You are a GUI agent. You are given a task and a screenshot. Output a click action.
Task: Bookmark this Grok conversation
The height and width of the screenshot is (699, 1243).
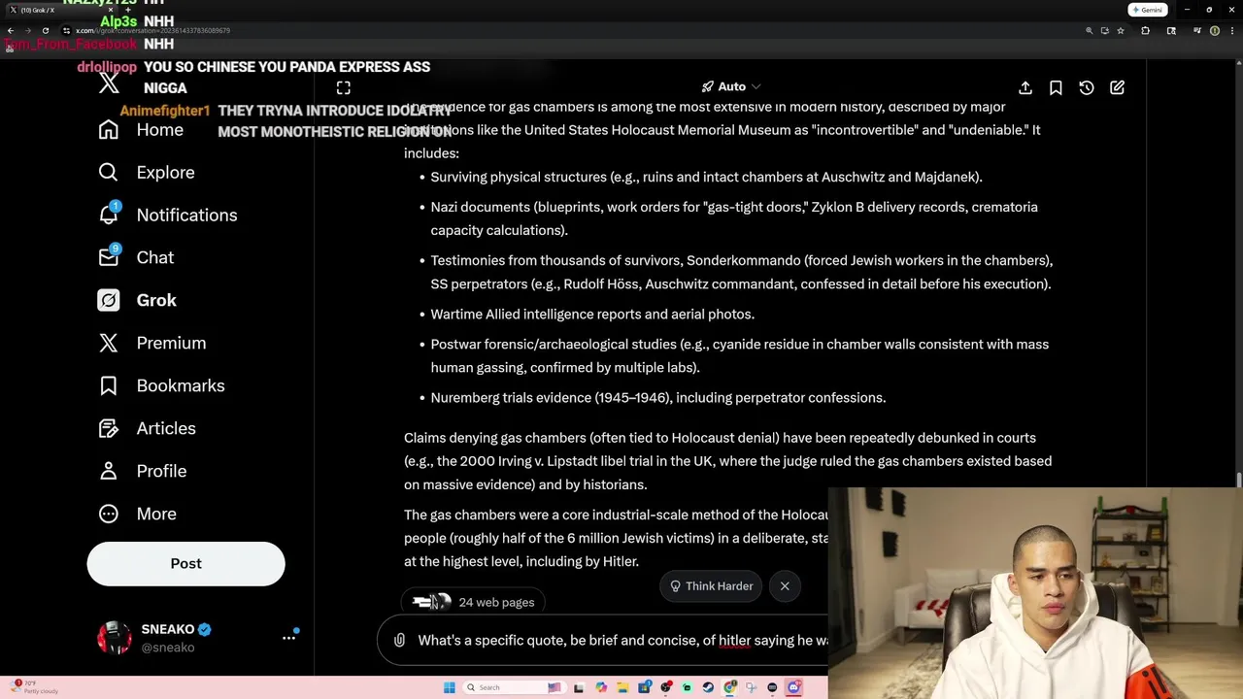click(x=1056, y=87)
